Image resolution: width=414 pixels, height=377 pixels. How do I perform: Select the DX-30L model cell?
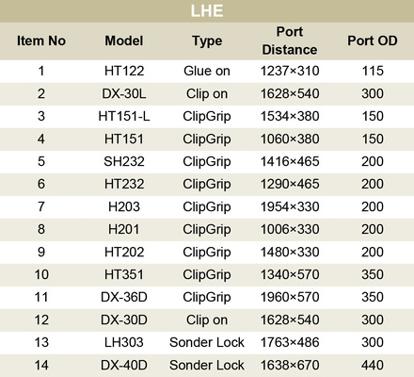tap(124, 93)
